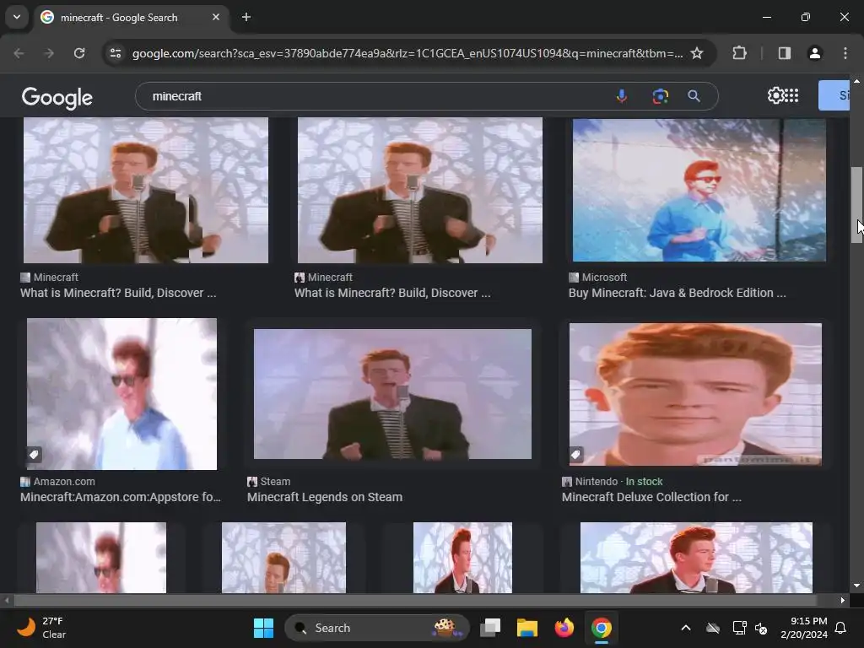Bookmark this page with star icon
Screen dimensions: 864x648
click(x=697, y=53)
